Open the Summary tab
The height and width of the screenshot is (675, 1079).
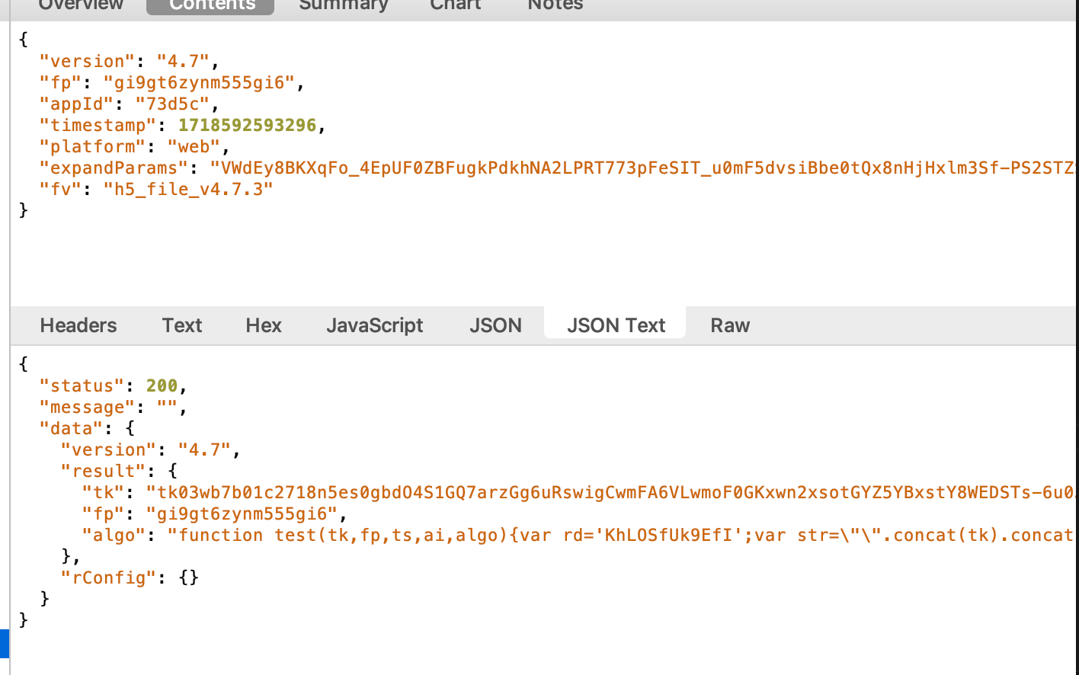[x=344, y=5]
